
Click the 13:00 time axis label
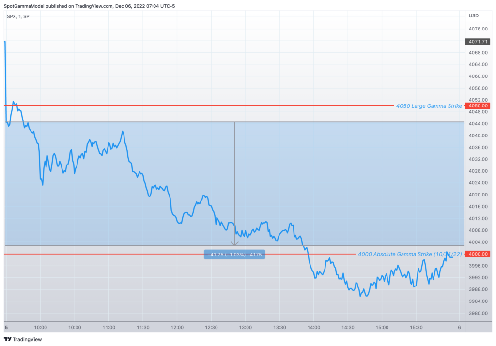(246, 328)
